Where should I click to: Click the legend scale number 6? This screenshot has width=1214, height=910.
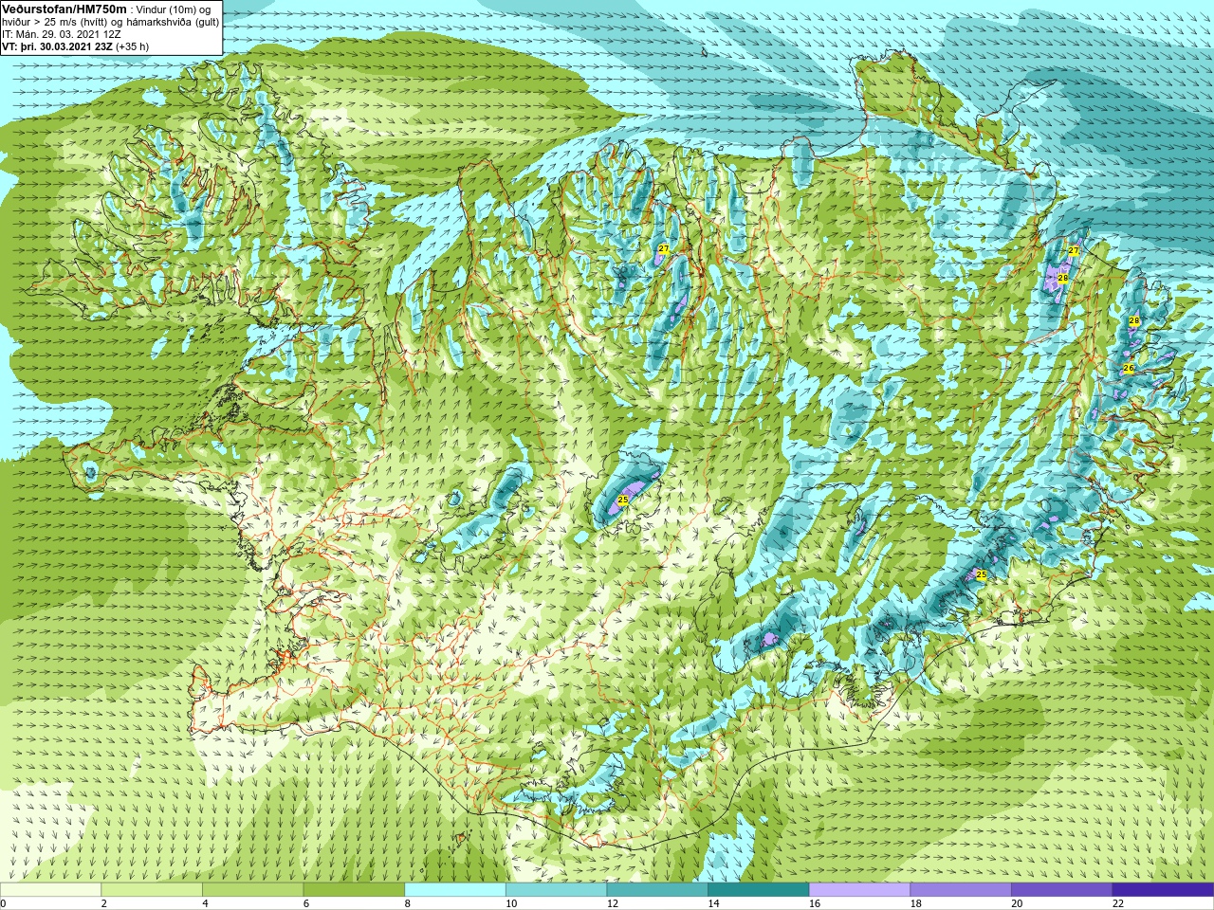(306, 903)
